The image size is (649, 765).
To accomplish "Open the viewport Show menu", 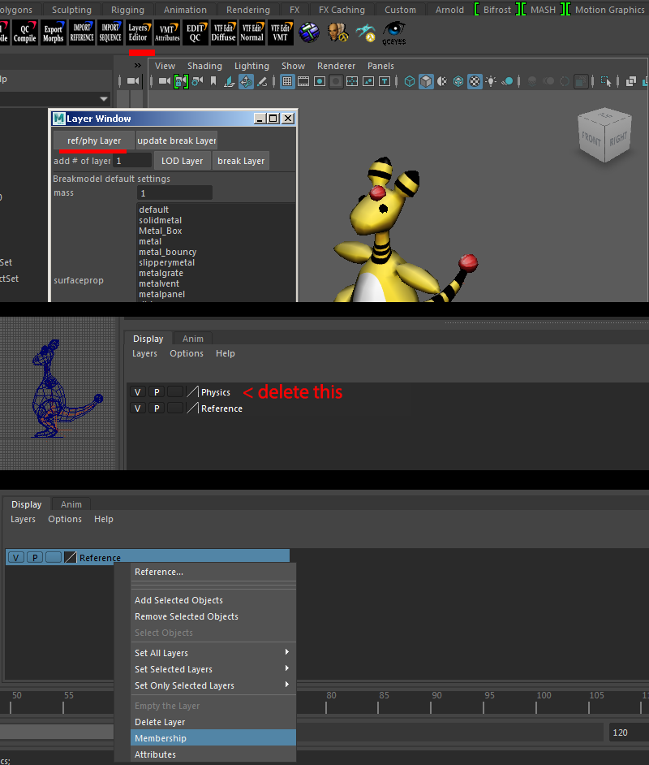I will (294, 66).
